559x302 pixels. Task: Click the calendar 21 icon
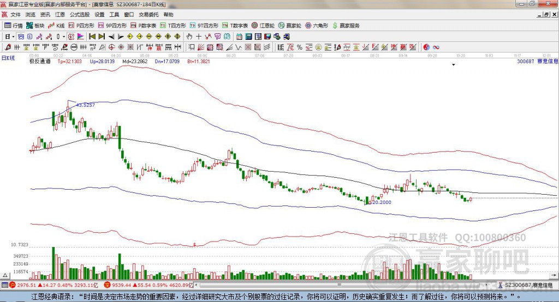coord(240,37)
